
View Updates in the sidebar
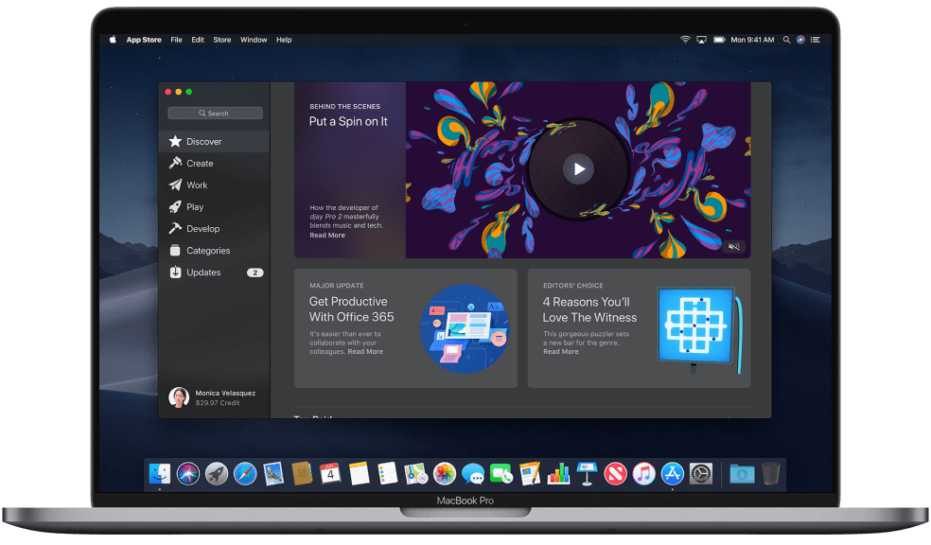pyautogui.click(x=215, y=272)
